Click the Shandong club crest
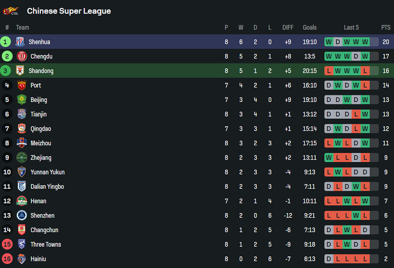The height and width of the screenshot is (268, 394). (20, 71)
